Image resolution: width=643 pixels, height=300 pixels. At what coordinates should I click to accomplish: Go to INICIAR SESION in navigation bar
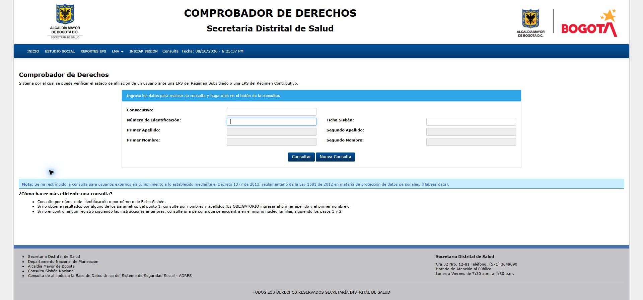(x=144, y=52)
